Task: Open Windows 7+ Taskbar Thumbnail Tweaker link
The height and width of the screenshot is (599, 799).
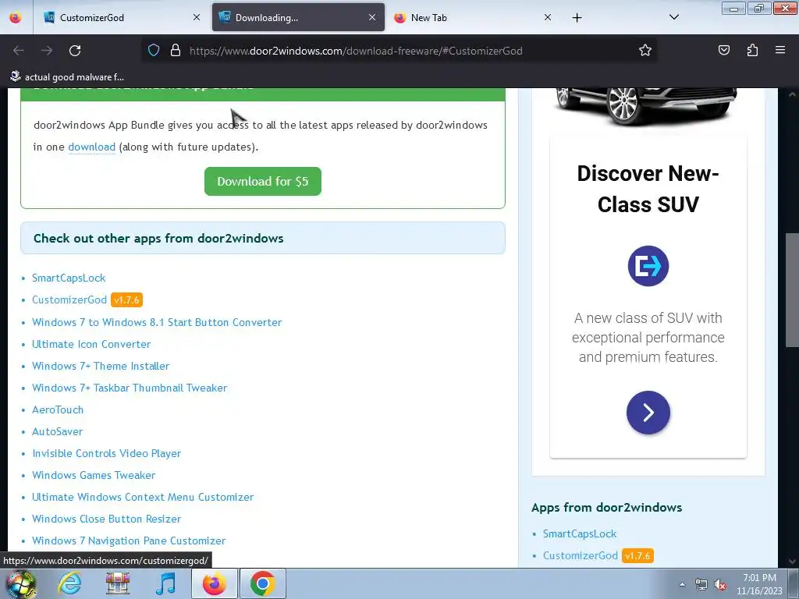Action: pos(130,388)
